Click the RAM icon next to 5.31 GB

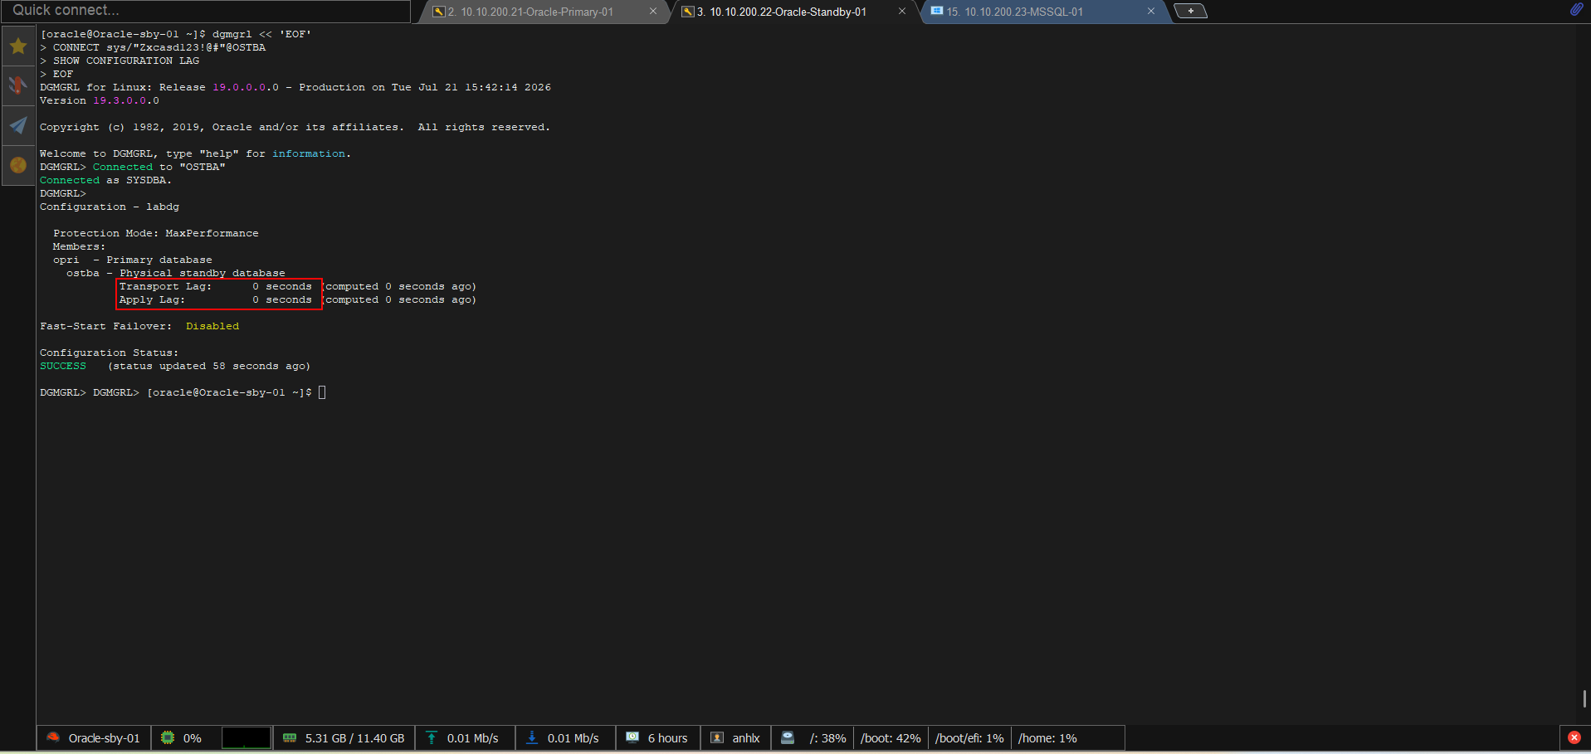290,737
